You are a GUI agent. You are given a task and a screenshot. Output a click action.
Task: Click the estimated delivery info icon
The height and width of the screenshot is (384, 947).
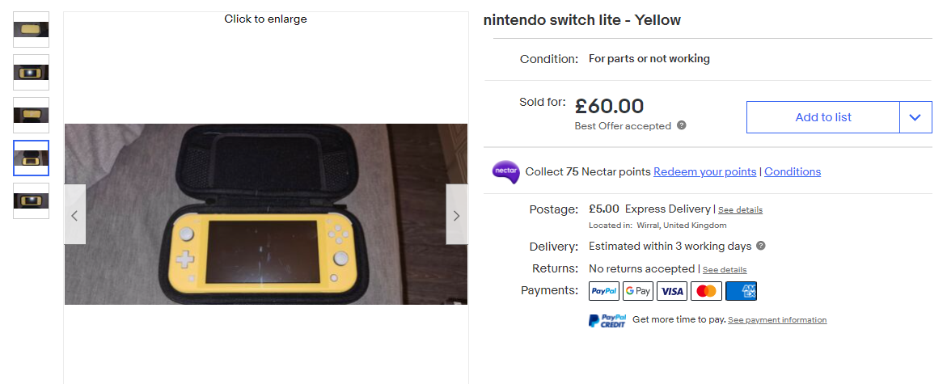761,246
